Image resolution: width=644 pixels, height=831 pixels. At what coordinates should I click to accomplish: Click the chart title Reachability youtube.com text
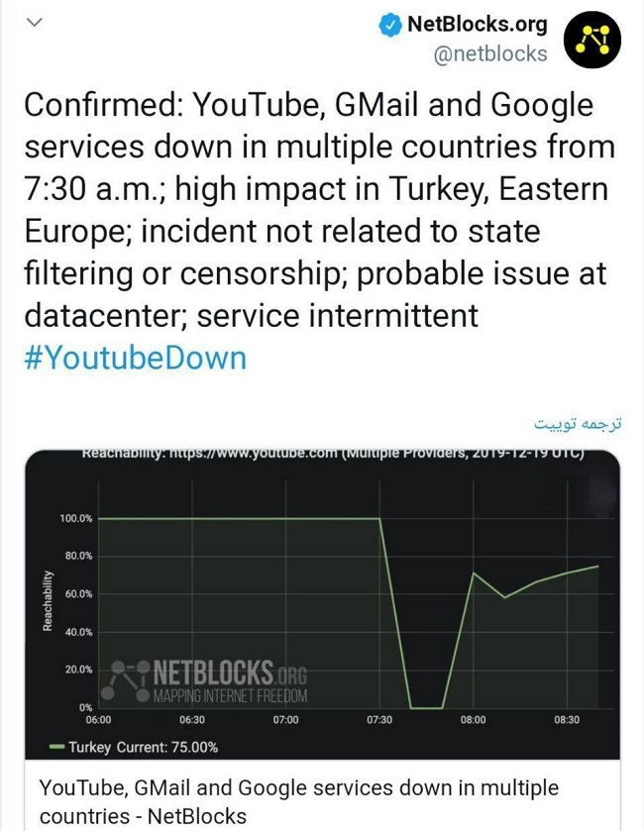pyautogui.click(x=333, y=454)
